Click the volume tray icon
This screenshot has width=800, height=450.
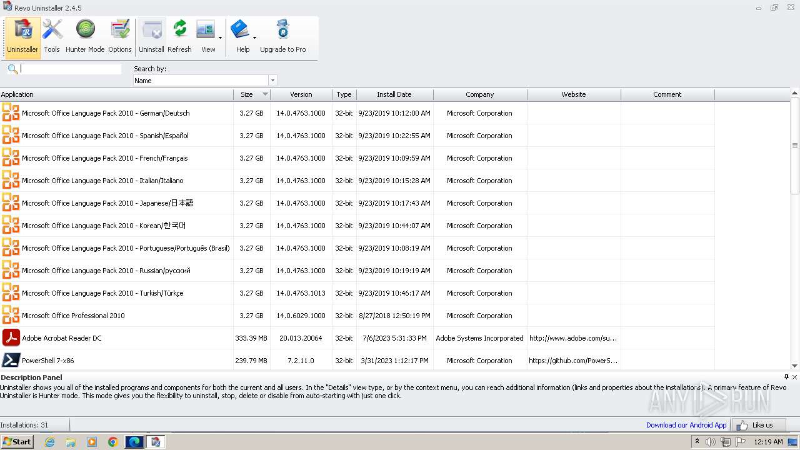(711, 442)
